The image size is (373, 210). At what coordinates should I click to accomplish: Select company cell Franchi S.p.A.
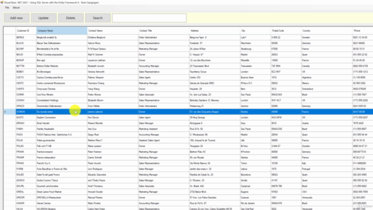click(x=62, y=163)
